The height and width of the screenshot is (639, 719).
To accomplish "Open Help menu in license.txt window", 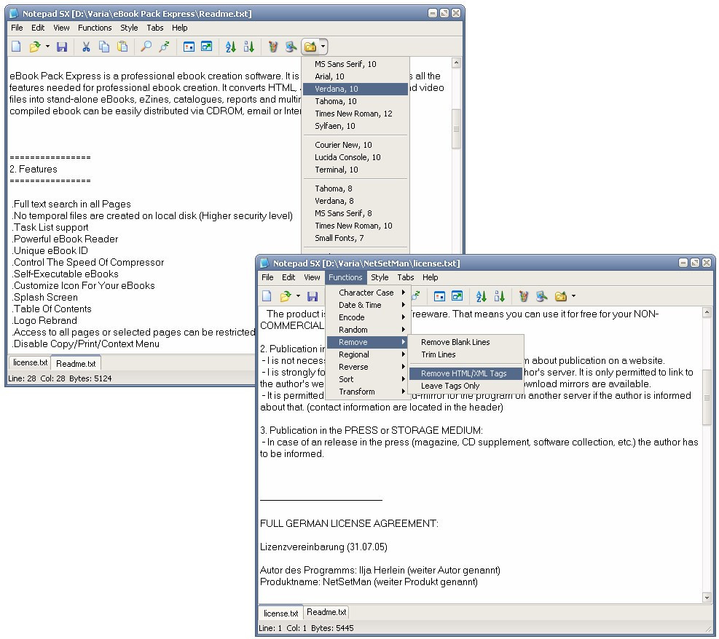I will [x=430, y=277].
